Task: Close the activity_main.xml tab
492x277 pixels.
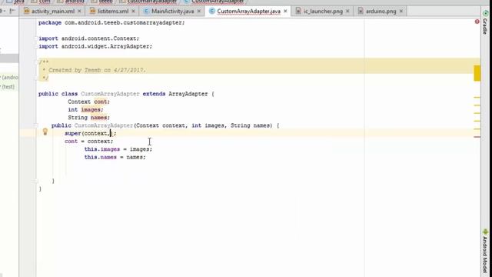Action: click(x=79, y=12)
